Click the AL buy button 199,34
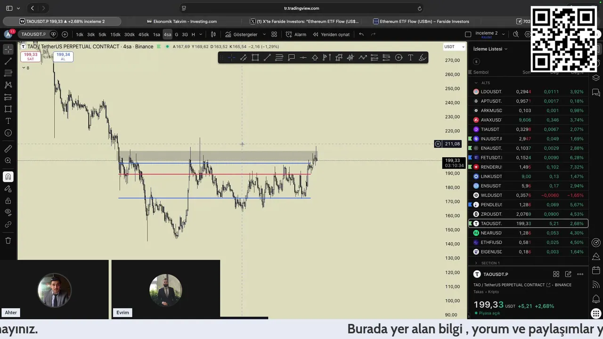Viewport: 603px width, 339px height. 63,56
